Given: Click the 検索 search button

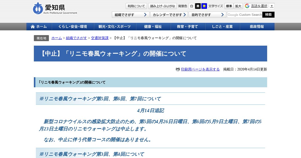Looking at the screenshot, I should point(268,15).
